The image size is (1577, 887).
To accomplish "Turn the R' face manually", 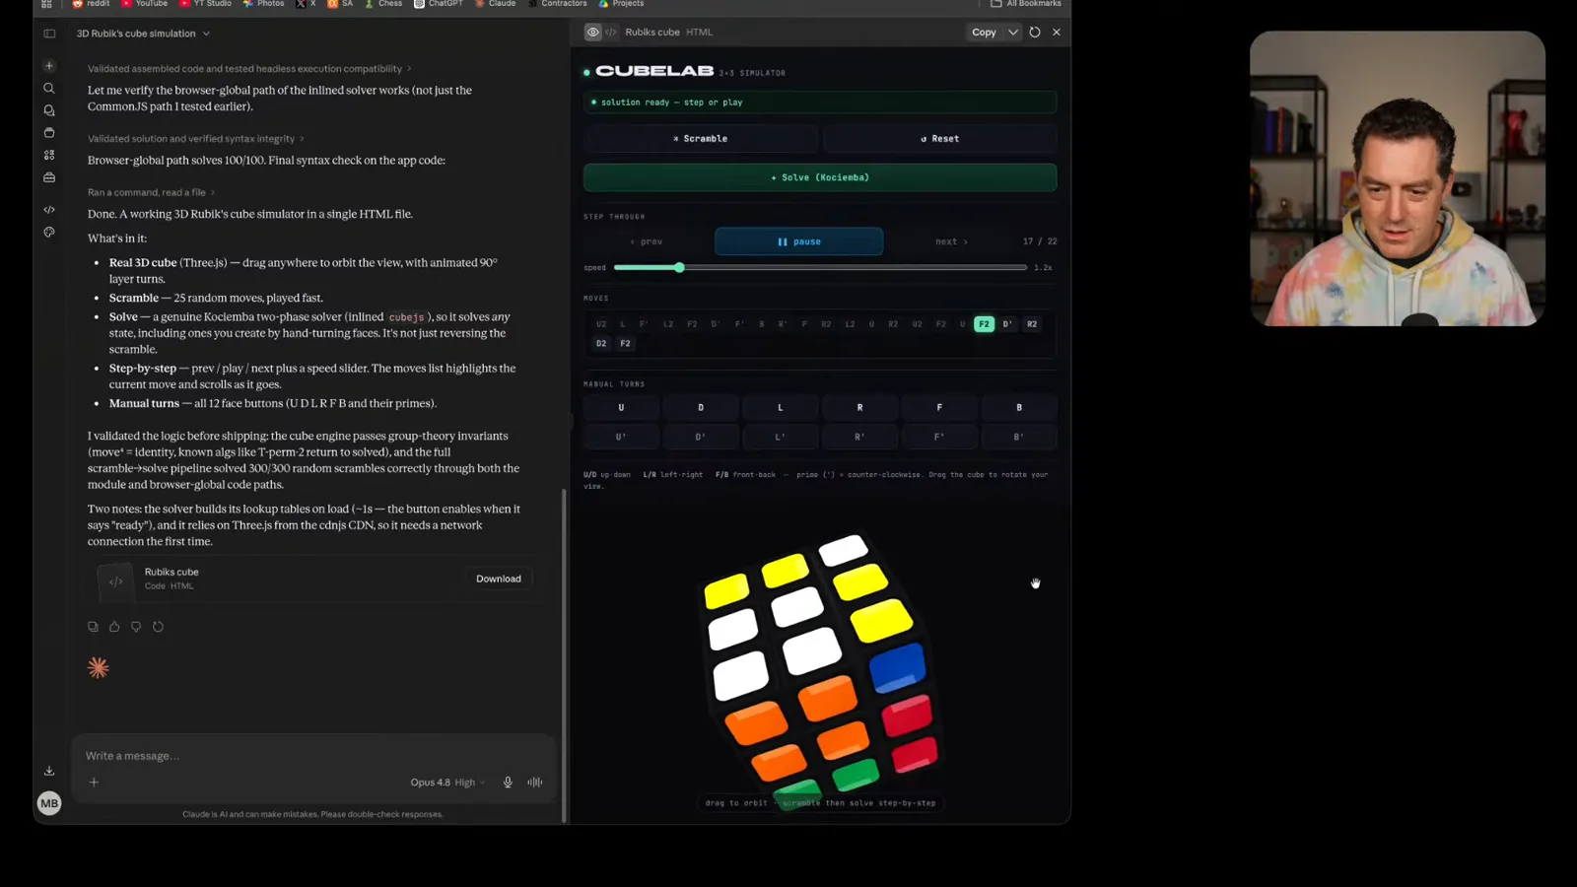I will (859, 437).
